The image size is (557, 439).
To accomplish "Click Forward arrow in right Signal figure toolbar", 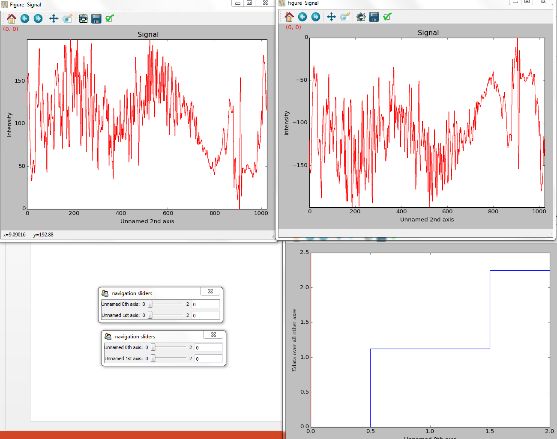I will (x=316, y=17).
